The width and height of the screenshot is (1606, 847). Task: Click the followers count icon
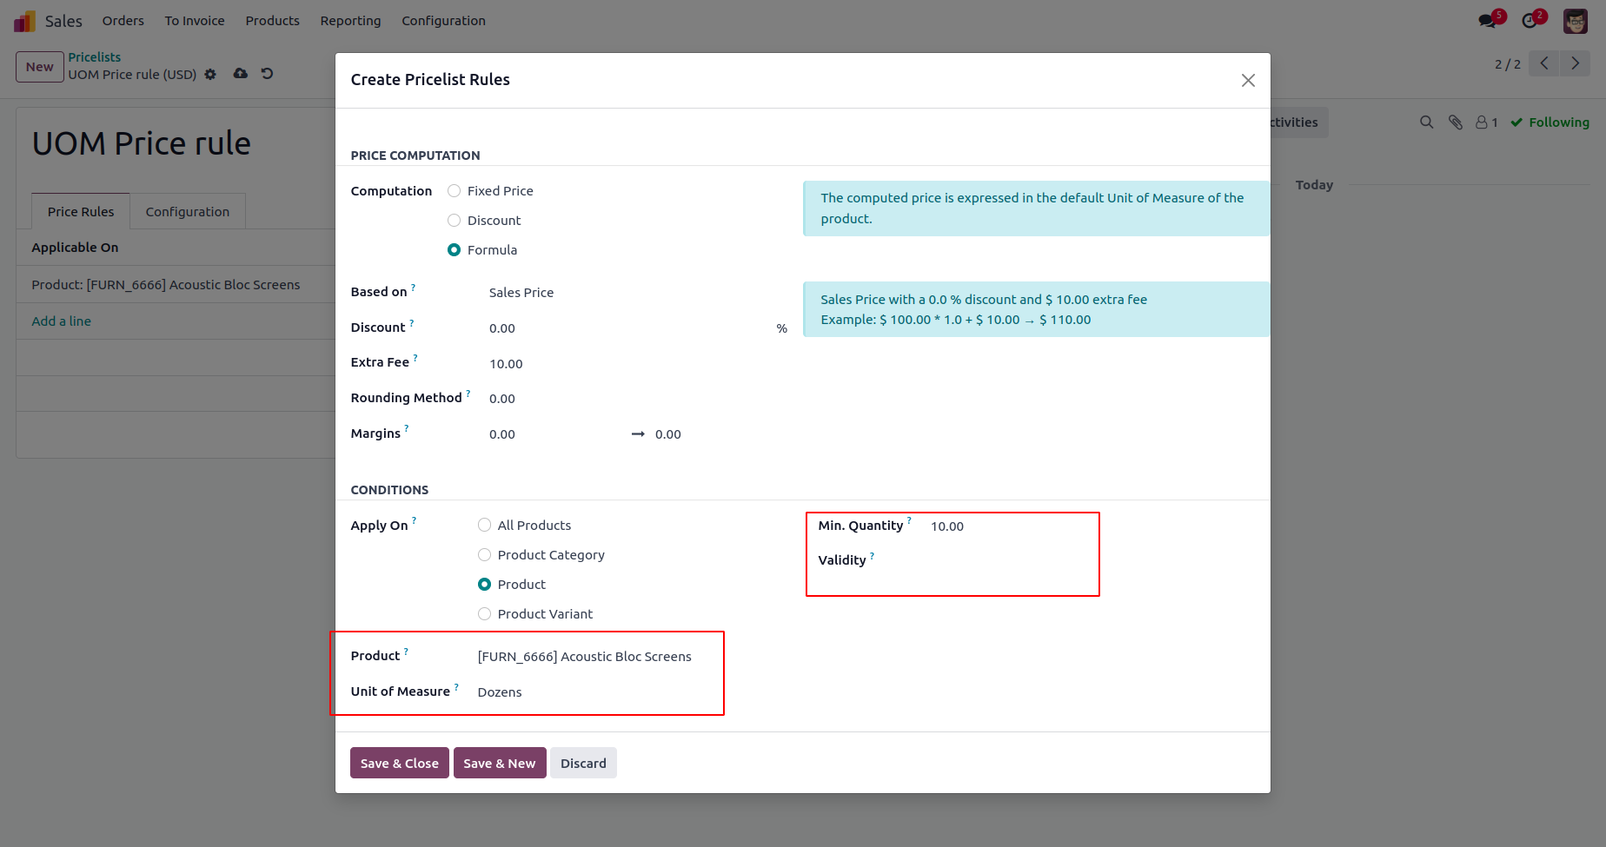tap(1487, 122)
